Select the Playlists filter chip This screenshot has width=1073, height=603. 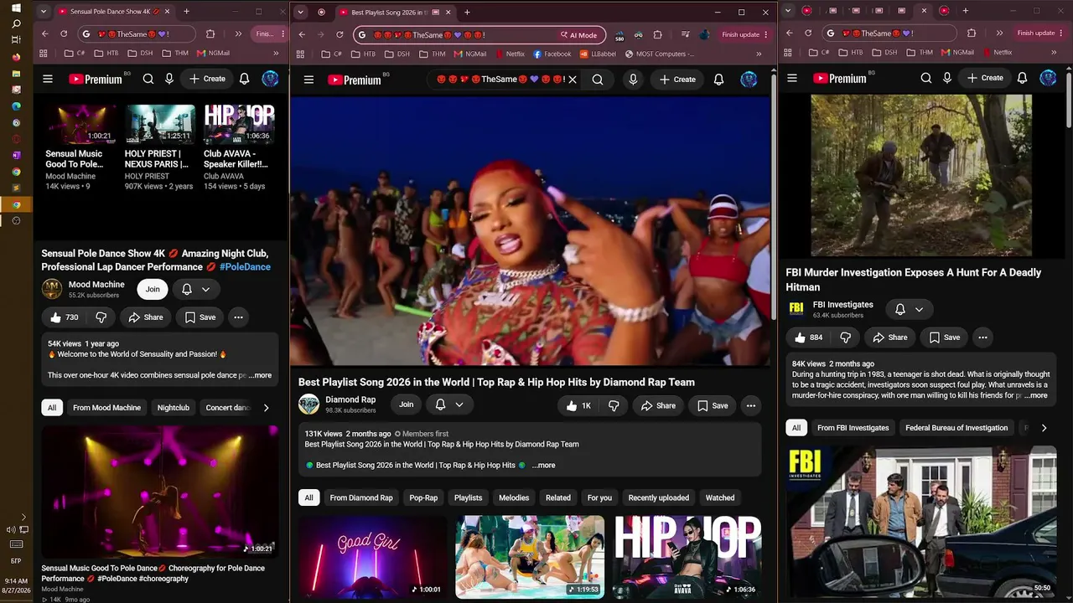tap(468, 497)
